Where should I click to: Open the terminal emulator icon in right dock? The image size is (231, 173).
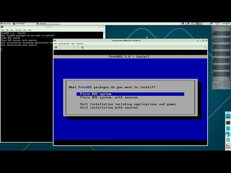point(228,123)
